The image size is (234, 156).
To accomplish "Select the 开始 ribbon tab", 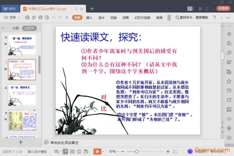I will [77, 18].
